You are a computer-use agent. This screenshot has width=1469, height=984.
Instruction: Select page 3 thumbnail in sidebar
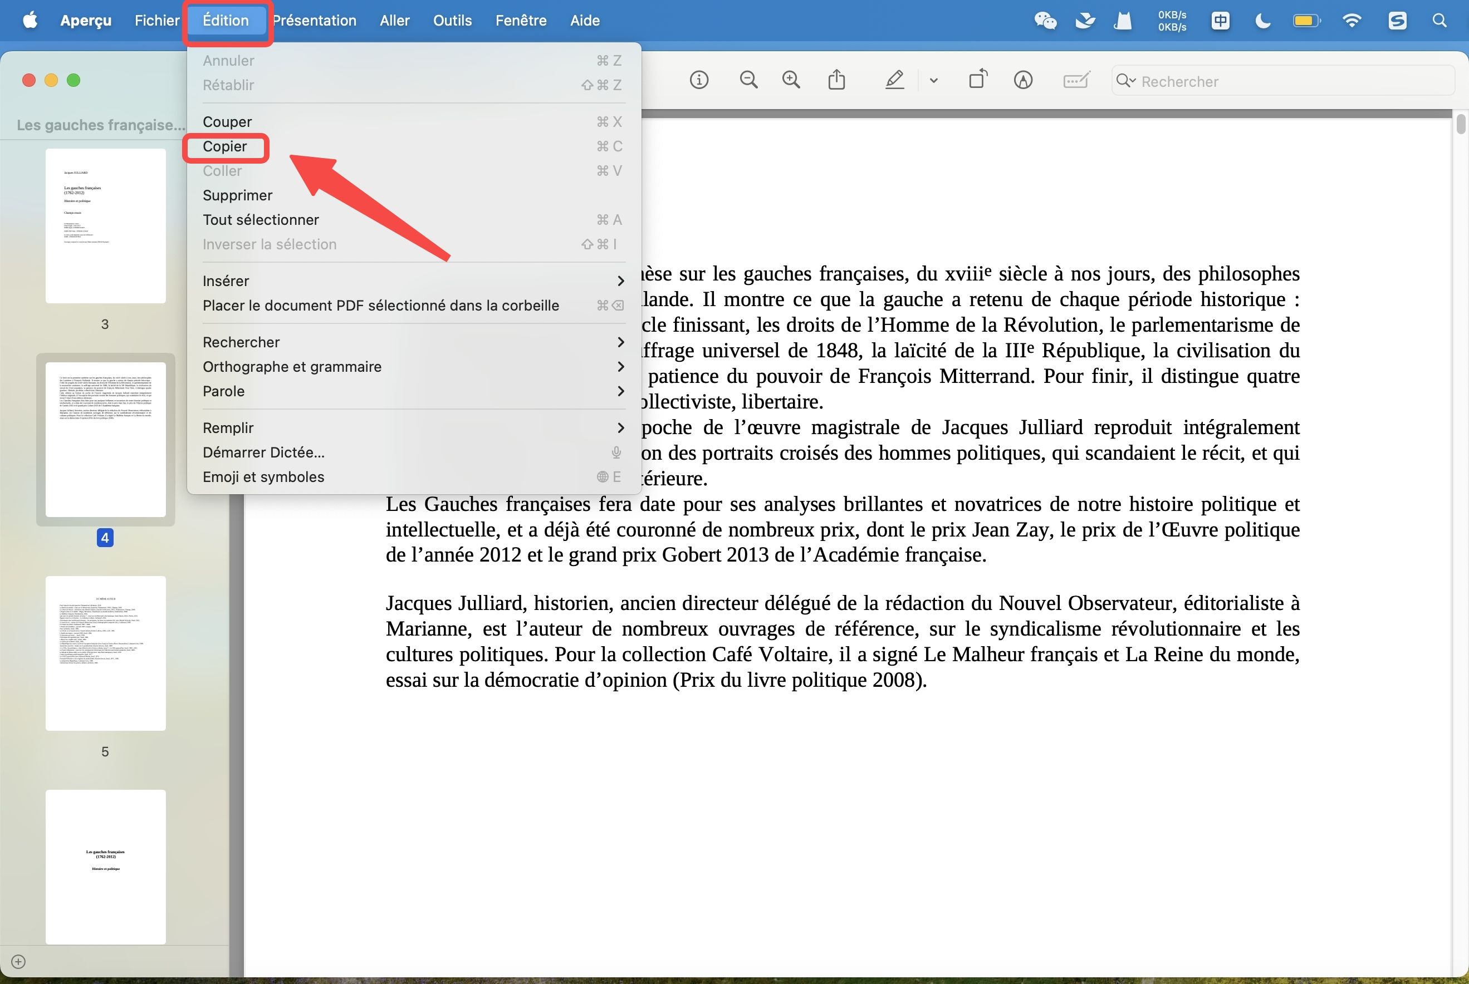pyautogui.click(x=105, y=226)
